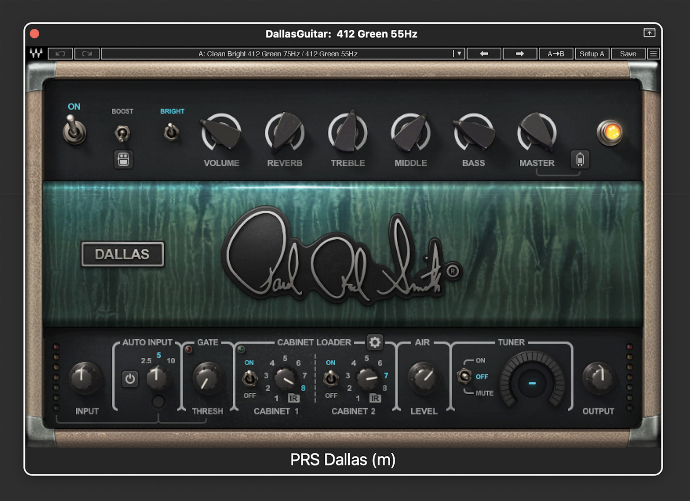Click the Bass knob
690x501 pixels.
[474, 133]
